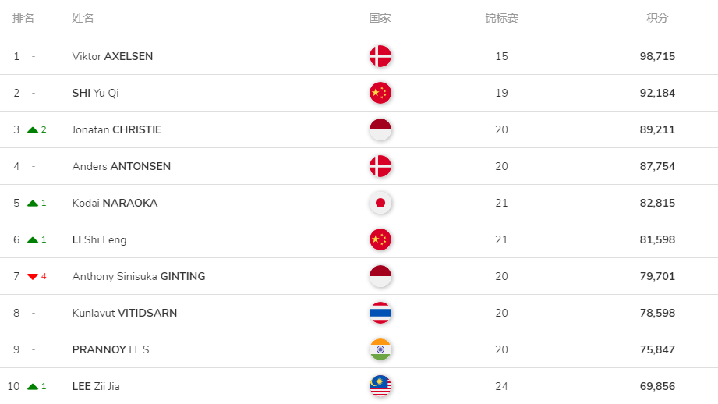
Task: Click Malaysia flag beside Lee Zii Jia
Action: (380, 386)
